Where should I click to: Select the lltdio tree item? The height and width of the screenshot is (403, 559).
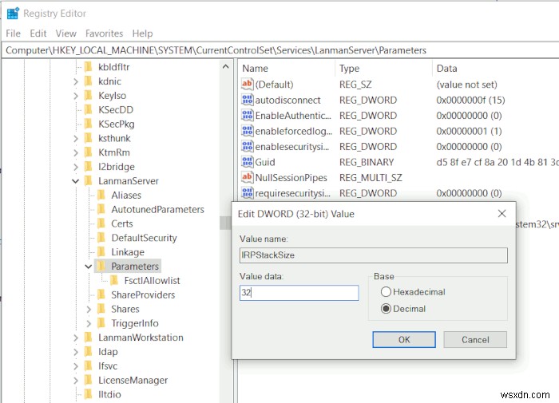110,395
